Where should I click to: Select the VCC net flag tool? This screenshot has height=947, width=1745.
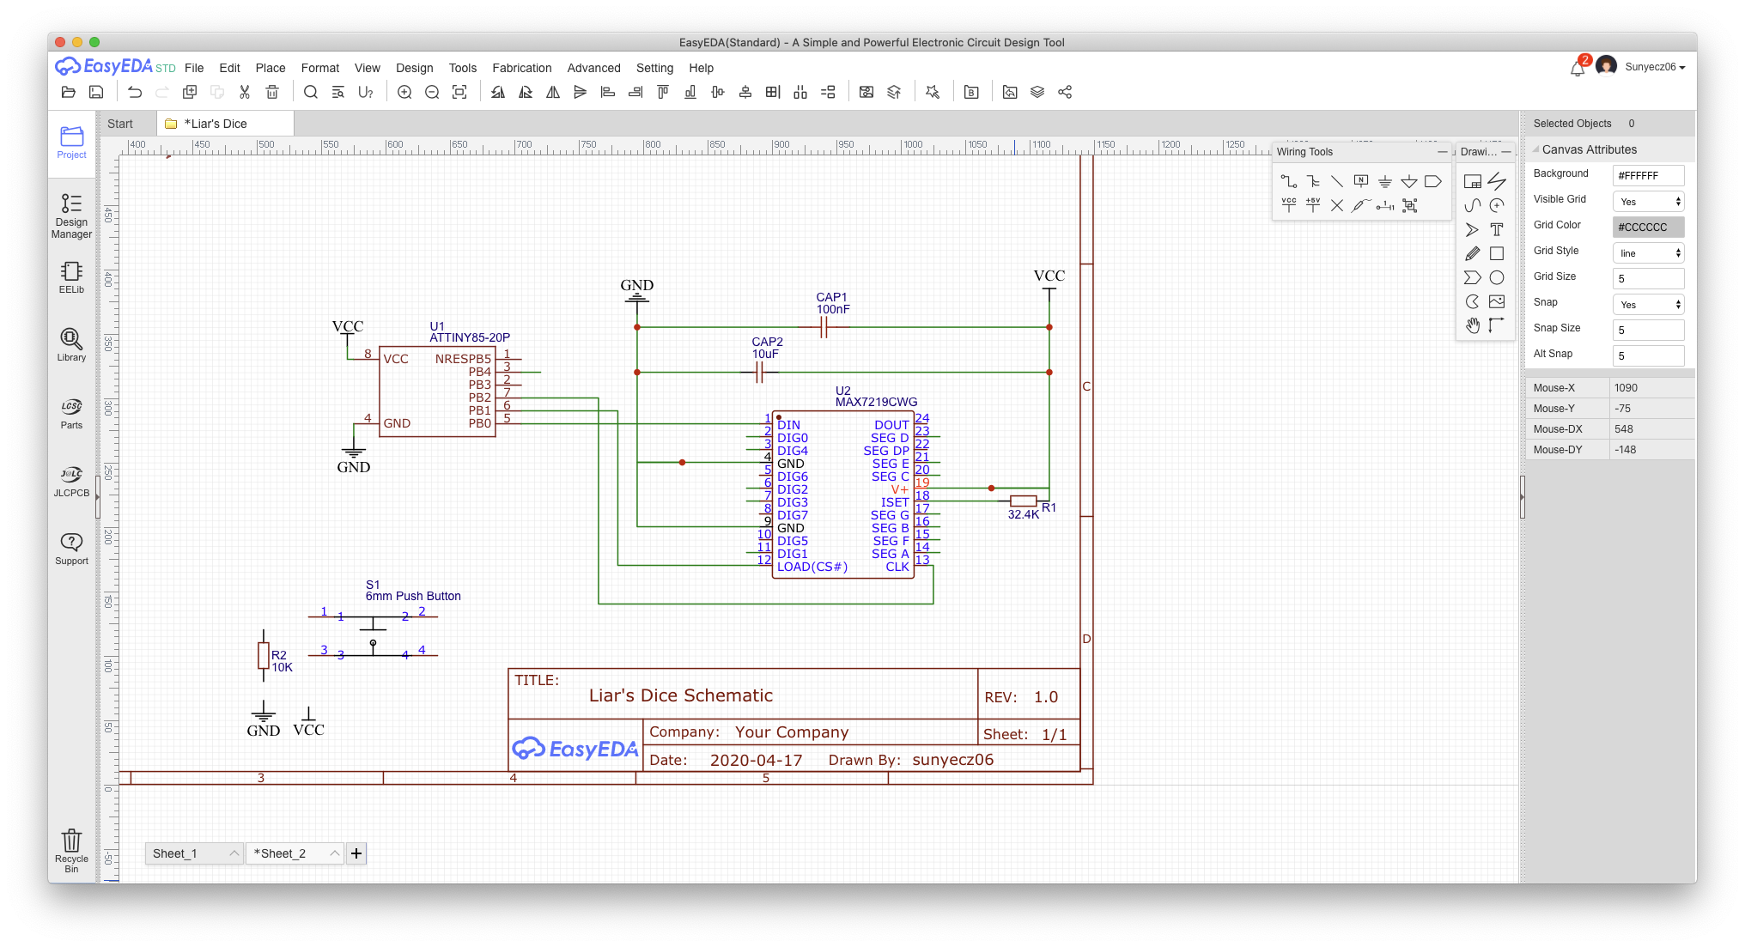[x=1289, y=205]
